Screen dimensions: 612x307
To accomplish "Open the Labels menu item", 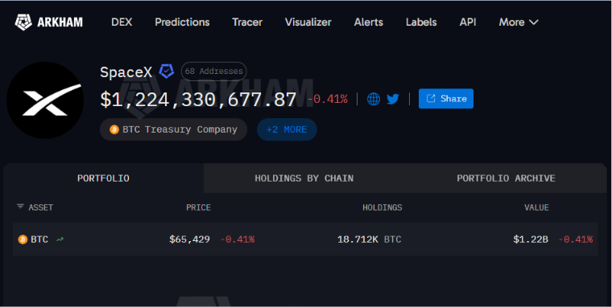I will pyautogui.click(x=421, y=23).
